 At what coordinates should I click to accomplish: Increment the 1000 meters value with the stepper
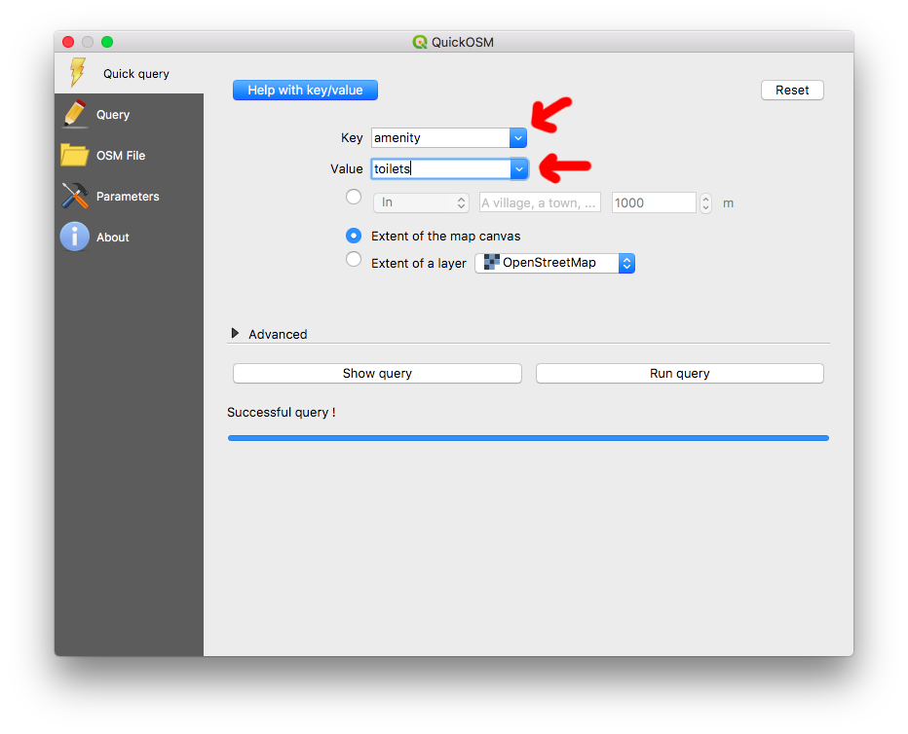705,198
